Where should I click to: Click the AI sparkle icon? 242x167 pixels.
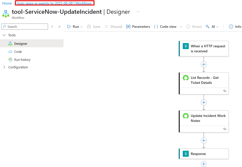(207, 27)
